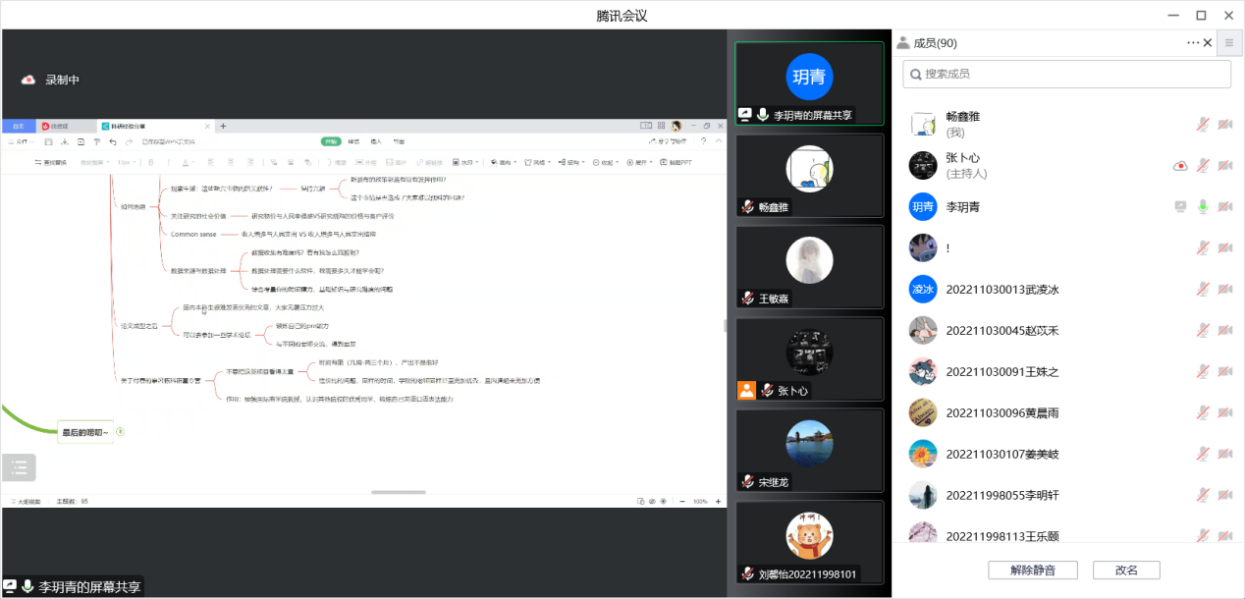
Task: Click the 搜索成员 search field
Action: click(1070, 74)
